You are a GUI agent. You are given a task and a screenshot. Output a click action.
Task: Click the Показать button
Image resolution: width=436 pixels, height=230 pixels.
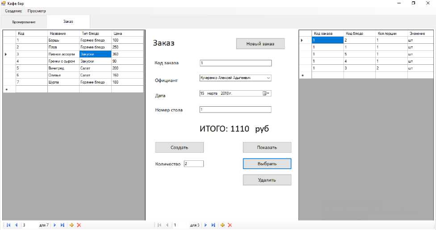click(267, 147)
